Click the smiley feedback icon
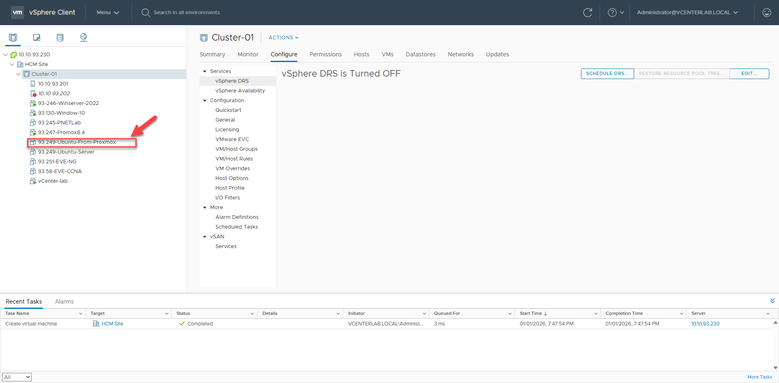779x383 pixels. pyautogui.click(x=766, y=13)
